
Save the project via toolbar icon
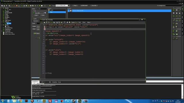point(6,6)
